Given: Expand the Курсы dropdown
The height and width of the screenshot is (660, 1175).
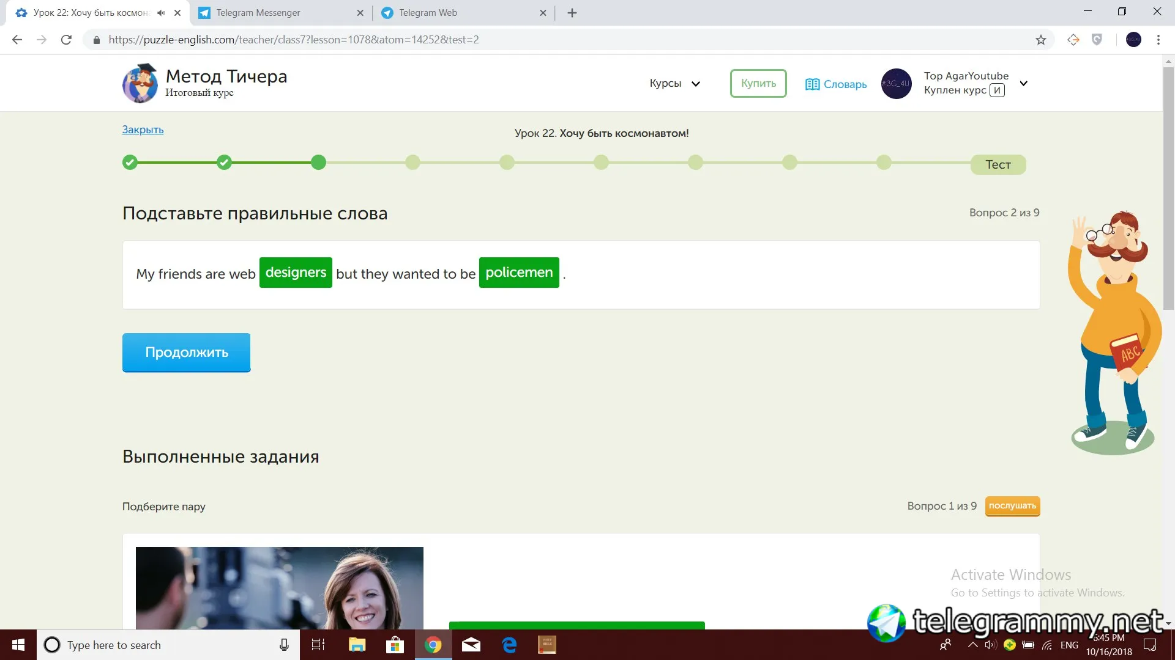Looking at the screenshot, I should (x=674, y=84).
